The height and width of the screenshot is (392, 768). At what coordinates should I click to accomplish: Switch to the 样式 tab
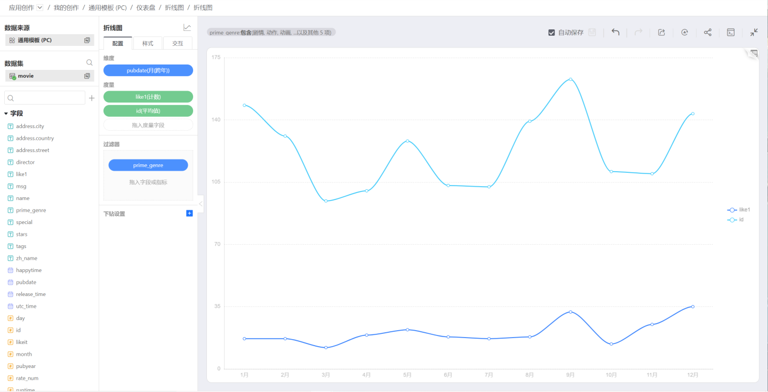point(148,44)
